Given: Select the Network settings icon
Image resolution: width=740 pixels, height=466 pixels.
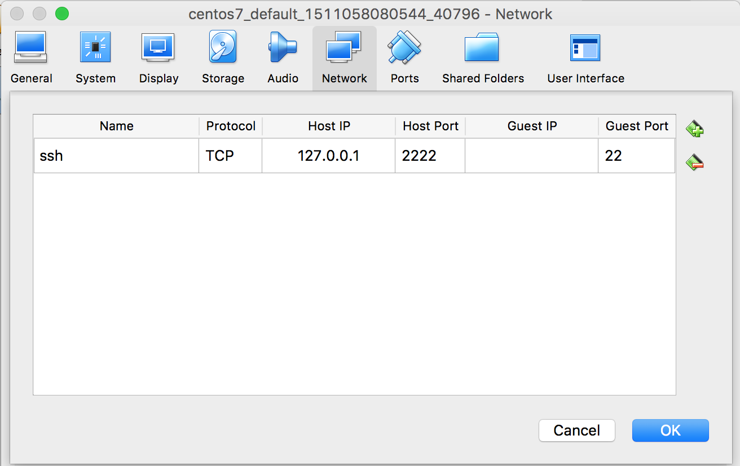Looking at the screenshot, I should pos(344,58).
